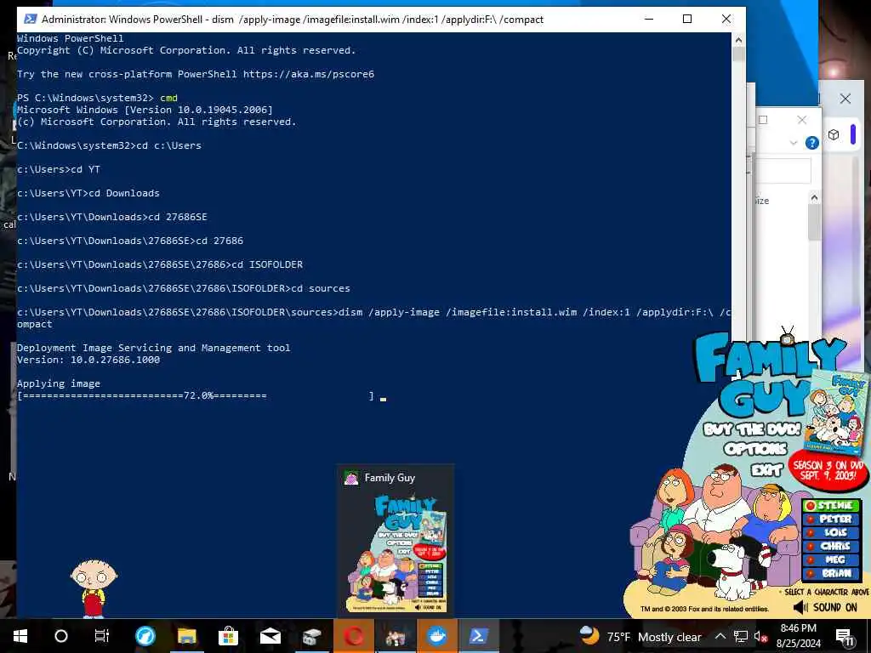Click EXIT in the Family Guy widget
This screenshot has width=871, height=653.
766,470
